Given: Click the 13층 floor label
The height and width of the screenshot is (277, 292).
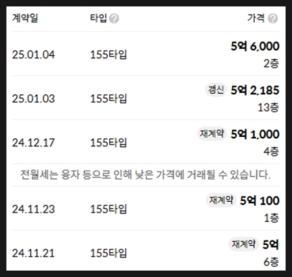Looking at the screenshot, I should [269, 108].
